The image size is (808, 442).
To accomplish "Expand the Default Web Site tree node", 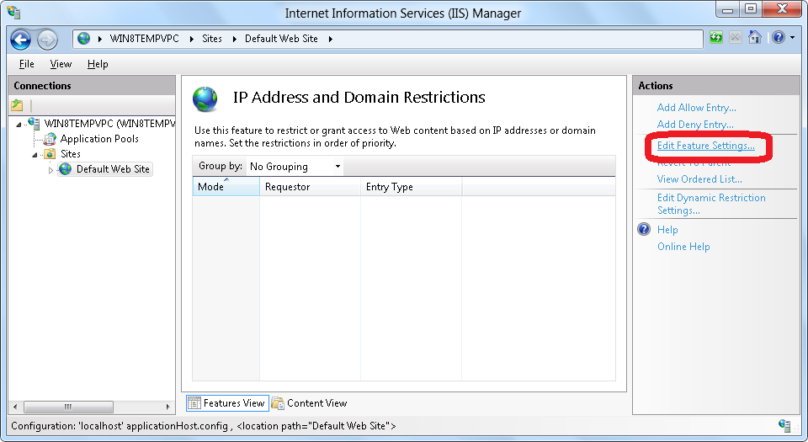I will tap(50, 170).
